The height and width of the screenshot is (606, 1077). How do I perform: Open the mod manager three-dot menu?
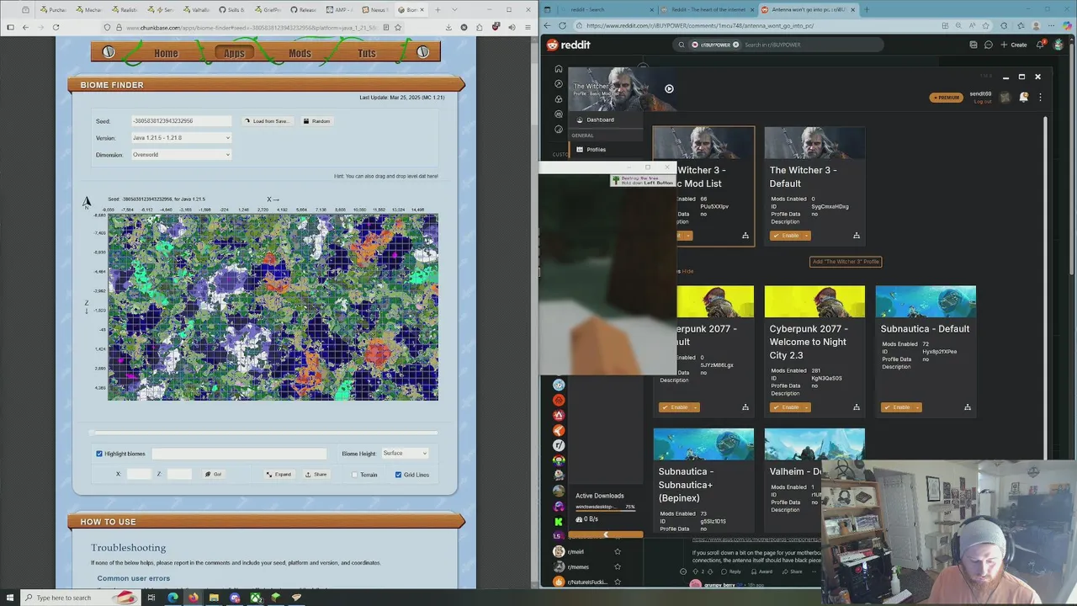(1040, 98)
